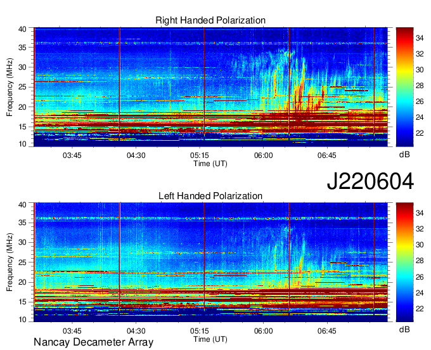Viewport: 431px width, 350px height.
Task: Click the 15 MHz tick label on lower plot
Action: pos(22,302)
